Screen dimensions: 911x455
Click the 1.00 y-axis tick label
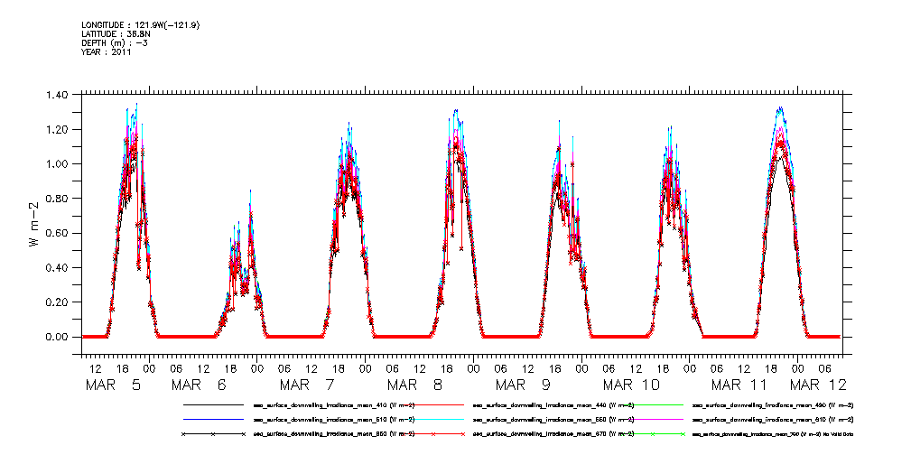click(58, 164)
